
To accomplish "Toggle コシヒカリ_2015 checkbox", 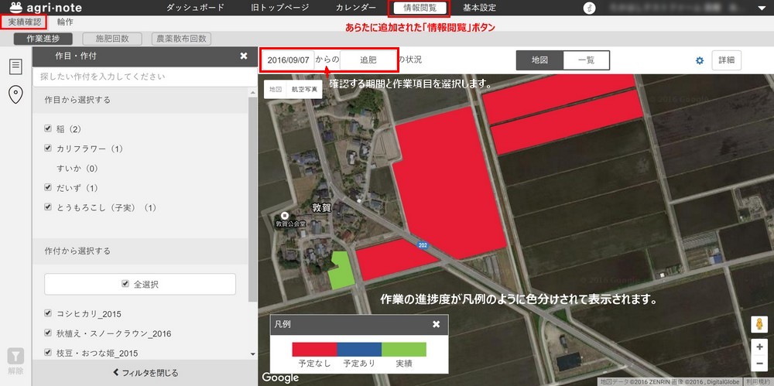I will point(48,313).
